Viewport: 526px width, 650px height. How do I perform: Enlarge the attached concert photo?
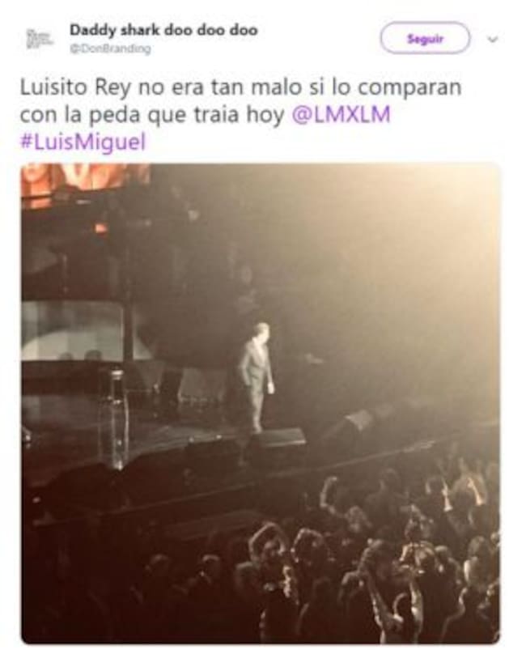point(261,403)
